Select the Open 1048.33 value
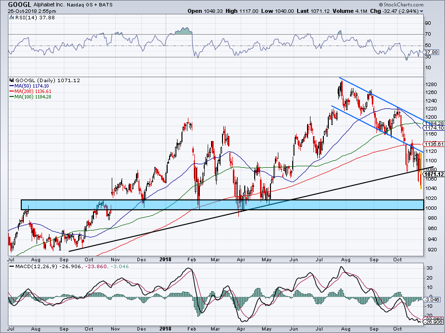 pos(206,11)
